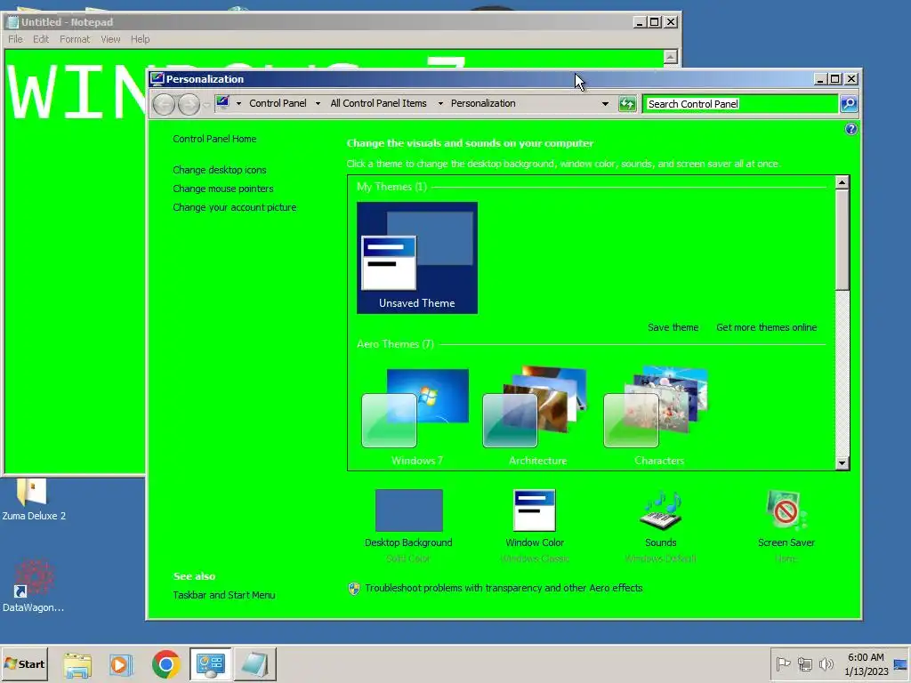This screenshot has width=911, height=683.
Task: Click the Show desktop button in tray
Action: coord(900,663)
